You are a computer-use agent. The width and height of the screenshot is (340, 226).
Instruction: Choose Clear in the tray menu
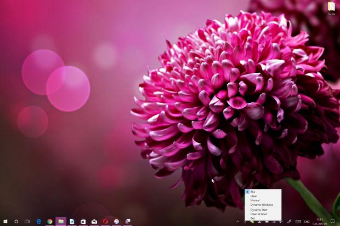[x=263, y=196]
